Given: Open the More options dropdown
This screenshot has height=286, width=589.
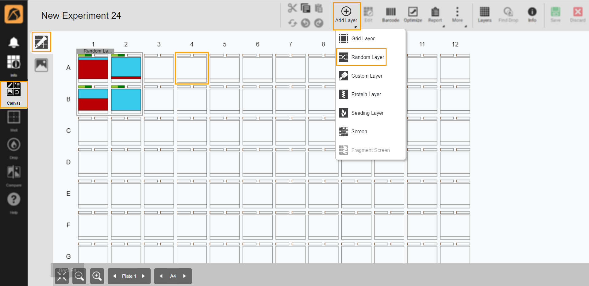Looking at the screenshot, I should 457,14.
